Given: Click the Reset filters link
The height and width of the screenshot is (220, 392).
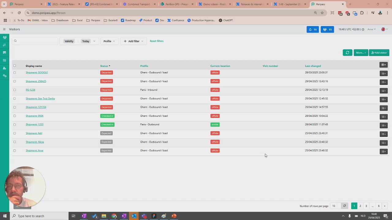Looking at the screenshot, I should [x=156, y=41].
